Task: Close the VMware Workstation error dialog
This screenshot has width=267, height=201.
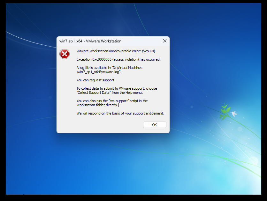Action: (165, 41)
